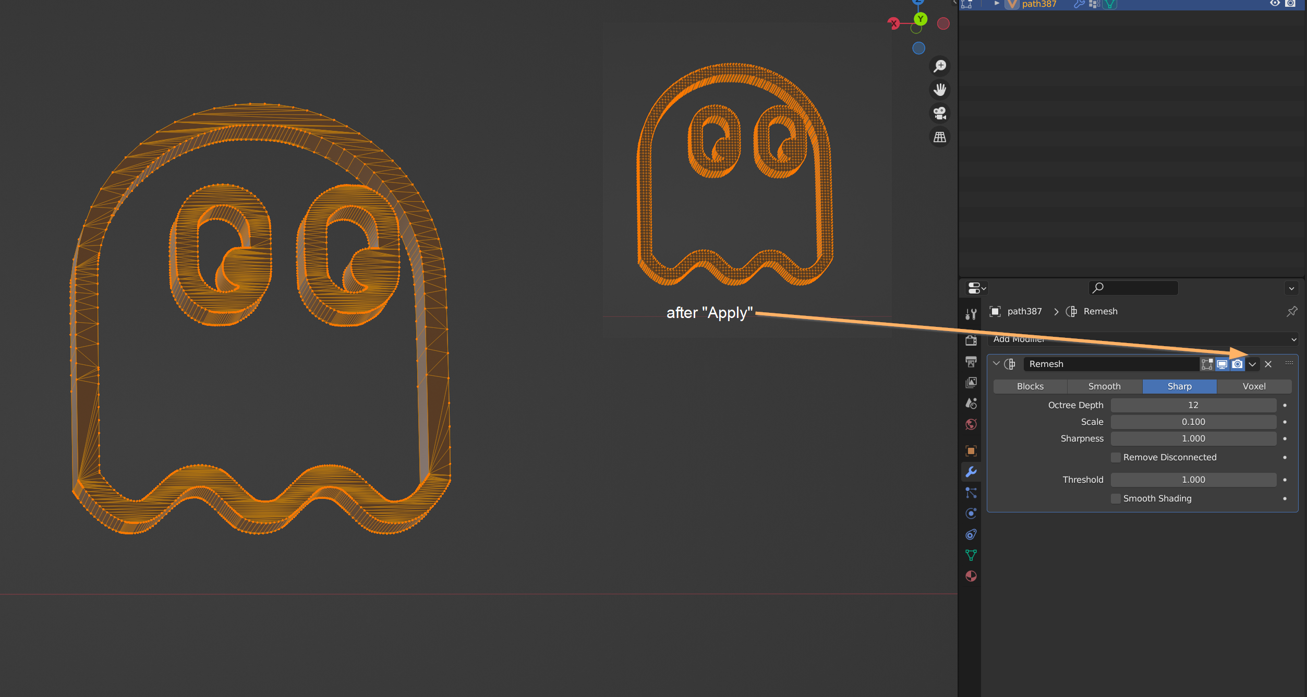
Task: Toggle the camera view icon
Action: pyautogui.click(x=940, y=113)
